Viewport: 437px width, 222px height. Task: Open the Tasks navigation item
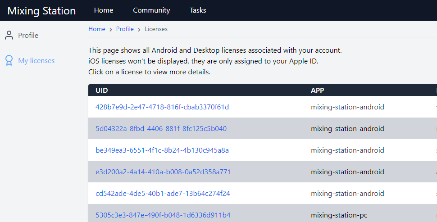tap(198, 10)
